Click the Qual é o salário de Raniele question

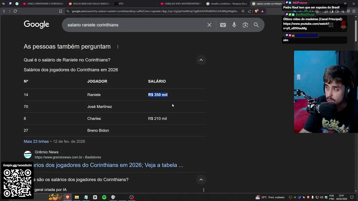pyautogui.click(x=67, y=60)
